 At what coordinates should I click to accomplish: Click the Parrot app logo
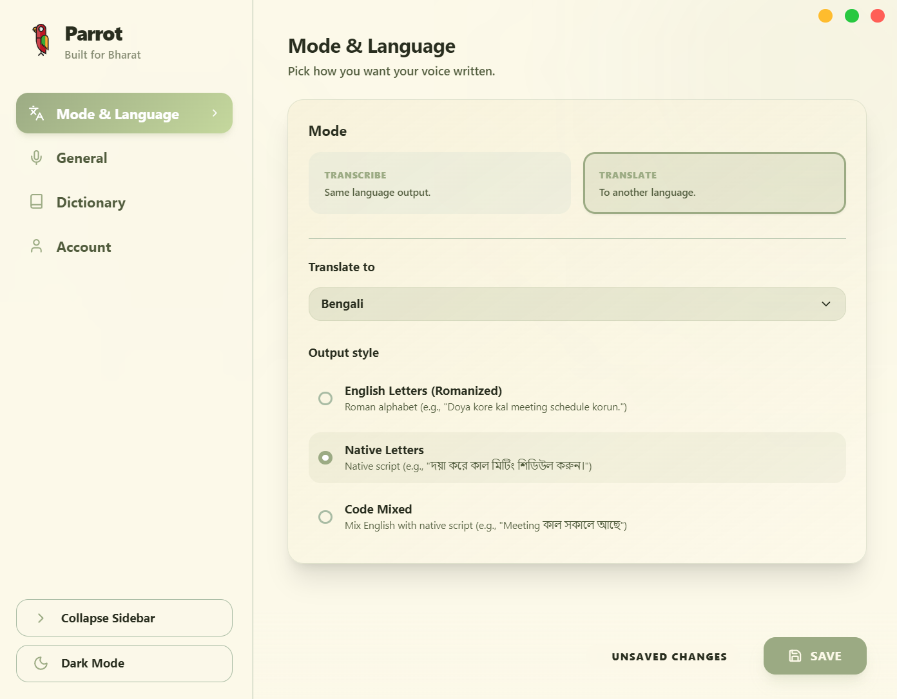[x=41, y=40]
